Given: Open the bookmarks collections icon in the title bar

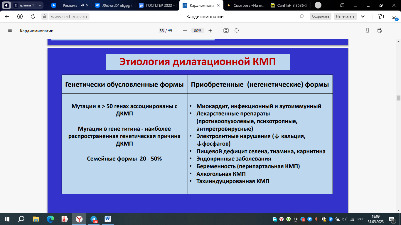Looking at the screenshot, I should pyautogui.click(x=342, y=5).
